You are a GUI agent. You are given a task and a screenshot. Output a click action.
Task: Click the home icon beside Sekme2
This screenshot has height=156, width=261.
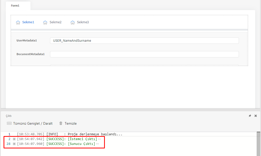pos(45,23)
